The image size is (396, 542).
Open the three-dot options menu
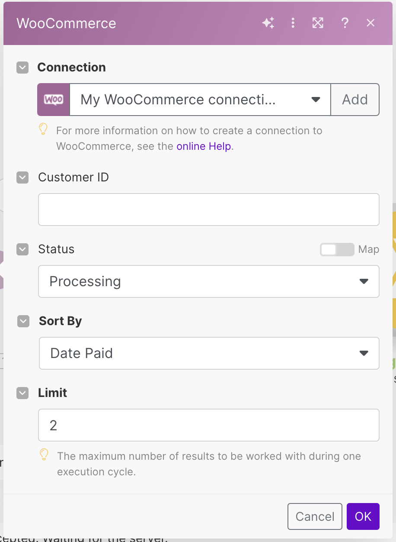coord(293,23)
